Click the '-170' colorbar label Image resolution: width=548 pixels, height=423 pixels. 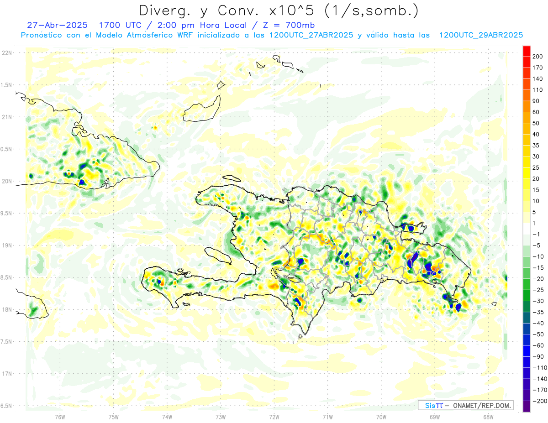(541, 390)
